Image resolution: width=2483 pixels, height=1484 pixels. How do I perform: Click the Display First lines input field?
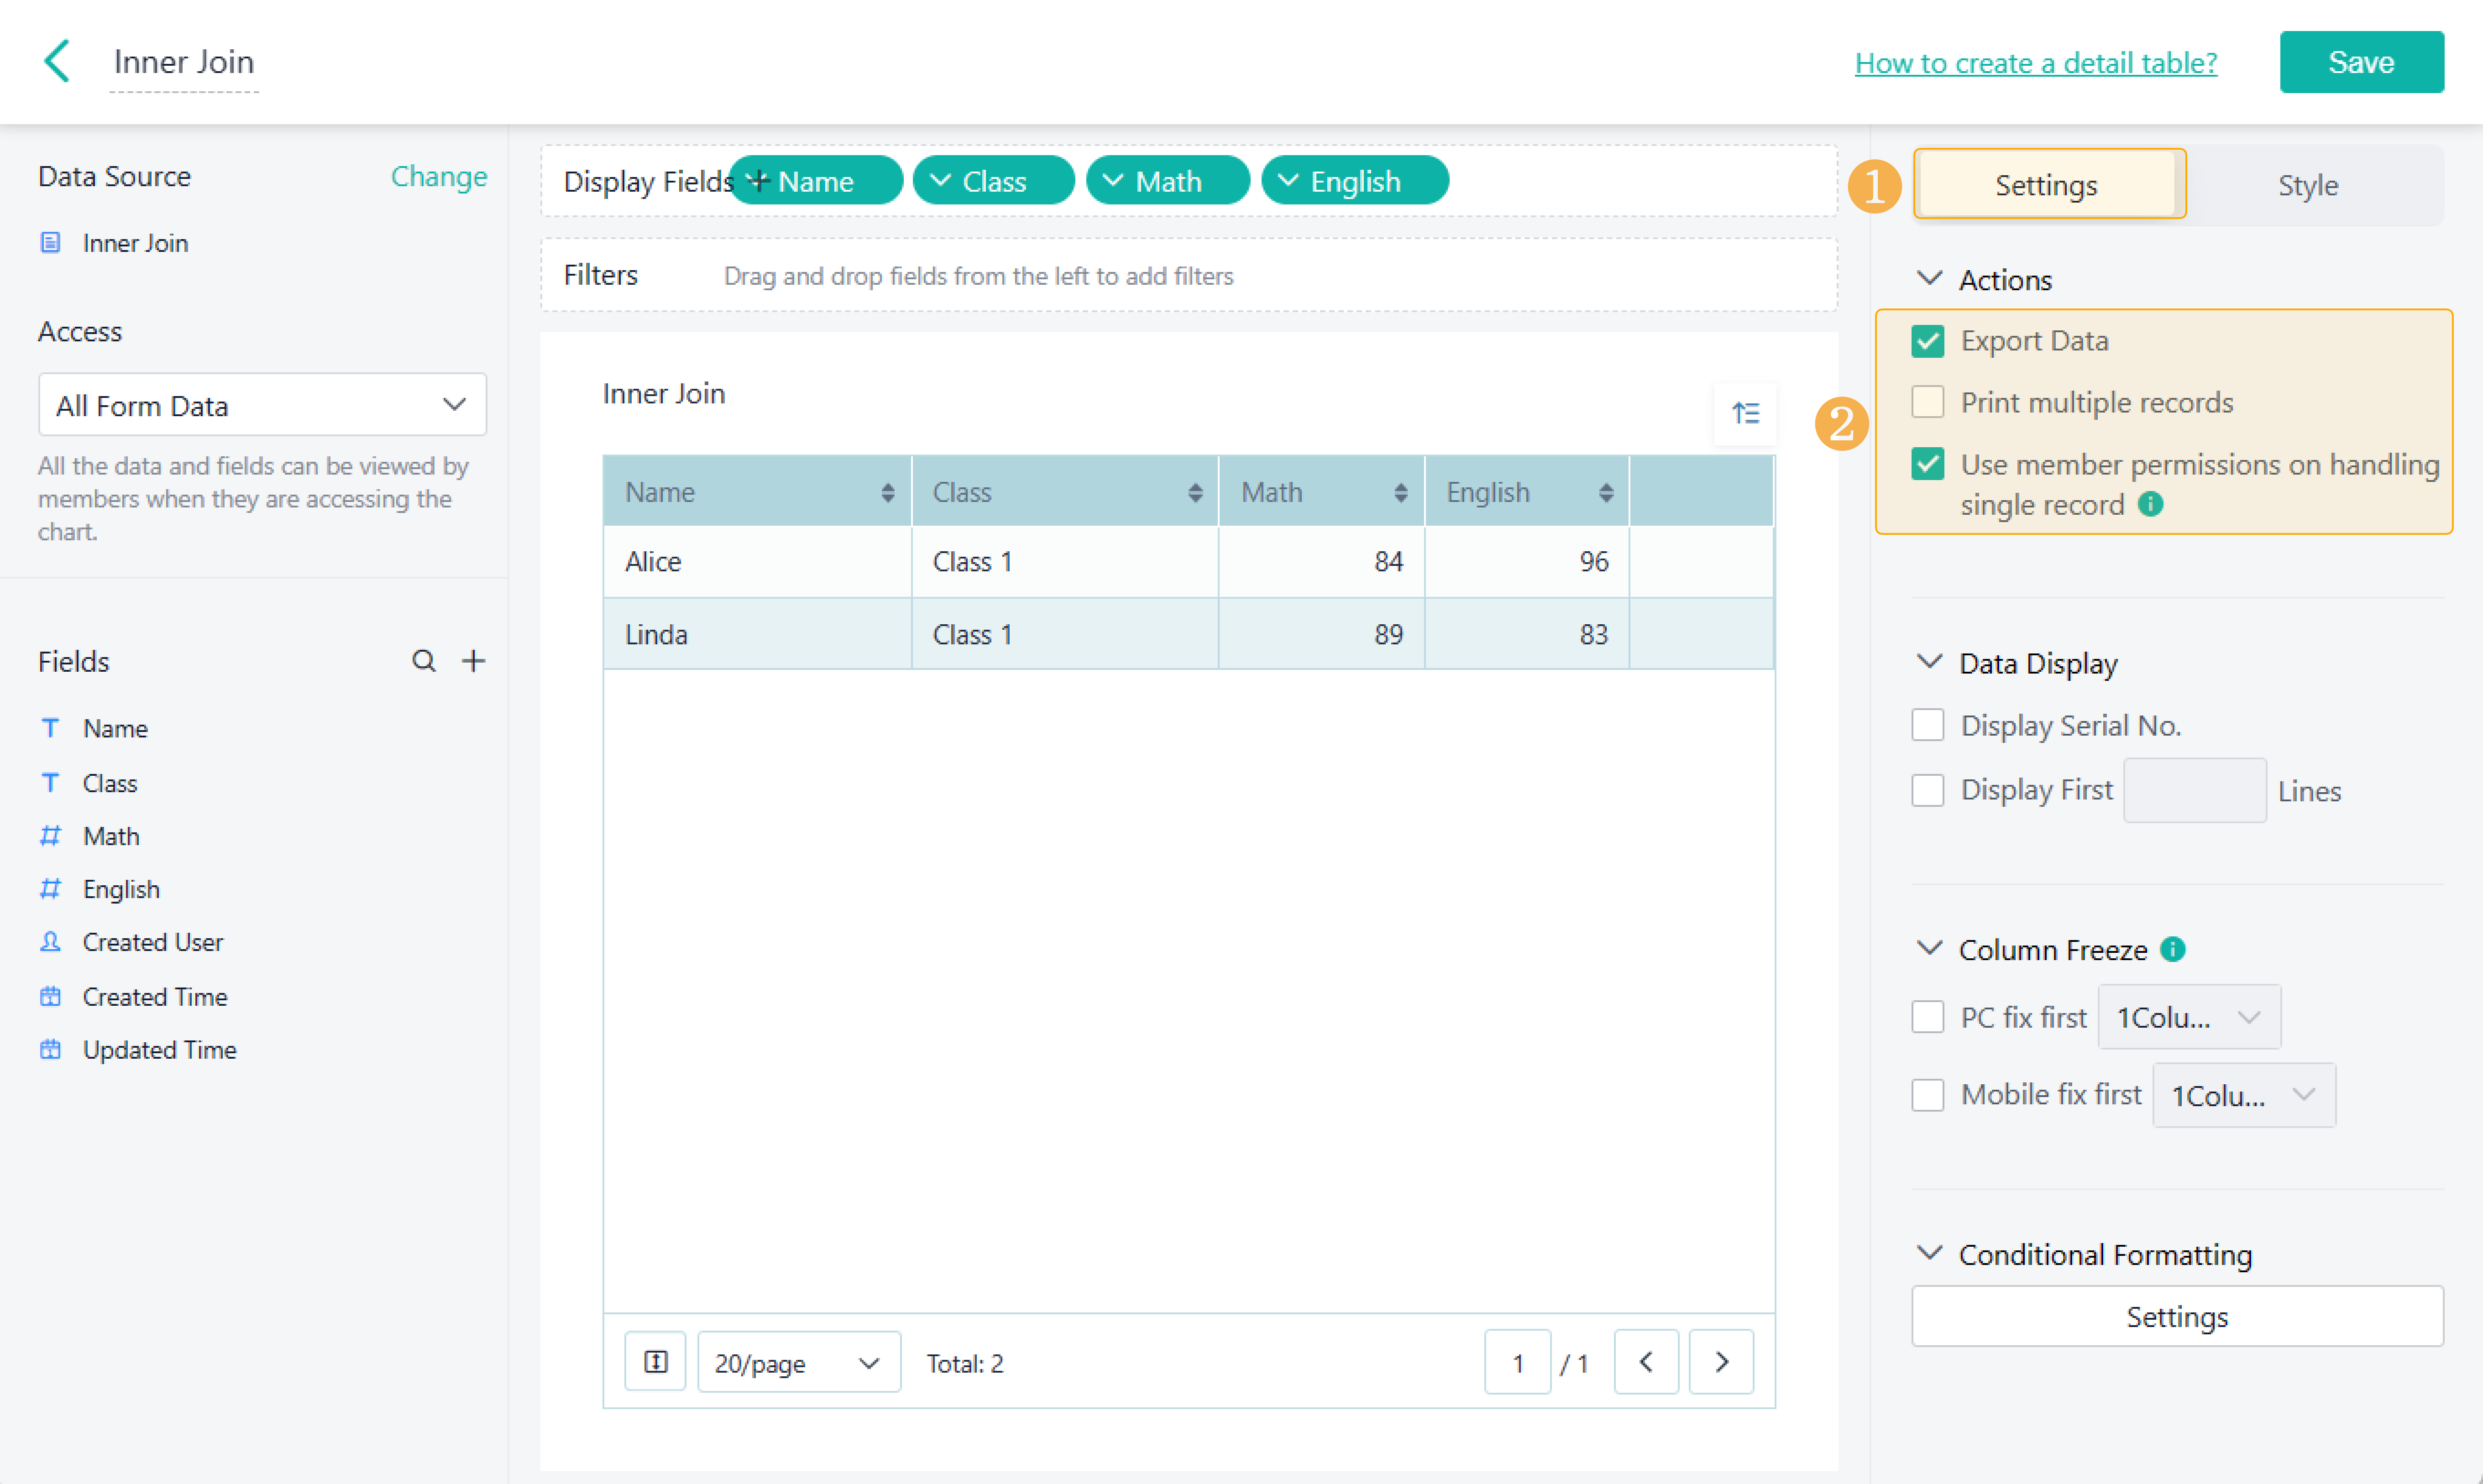(2194, 790)
